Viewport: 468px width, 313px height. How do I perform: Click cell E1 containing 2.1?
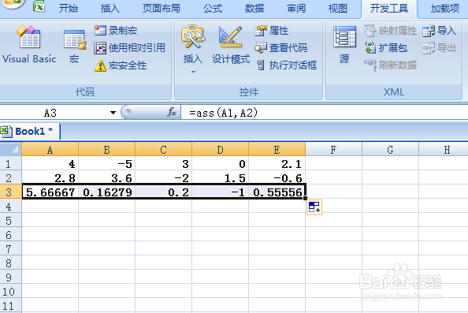click(x=277, y=164)
